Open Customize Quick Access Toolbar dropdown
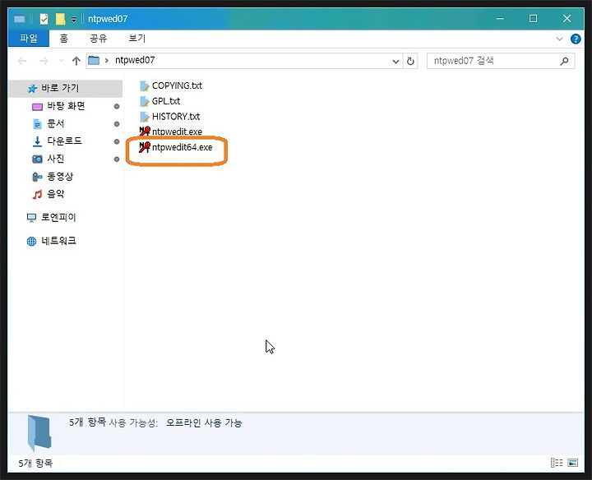 74,19
